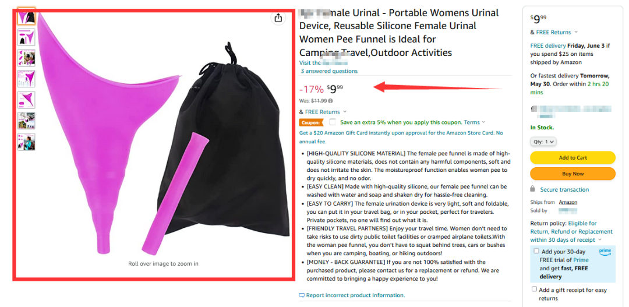The width and height of the screenshot is (629, 307).
Task: Click the orange Coupon badge
Action: click(310, 122)
